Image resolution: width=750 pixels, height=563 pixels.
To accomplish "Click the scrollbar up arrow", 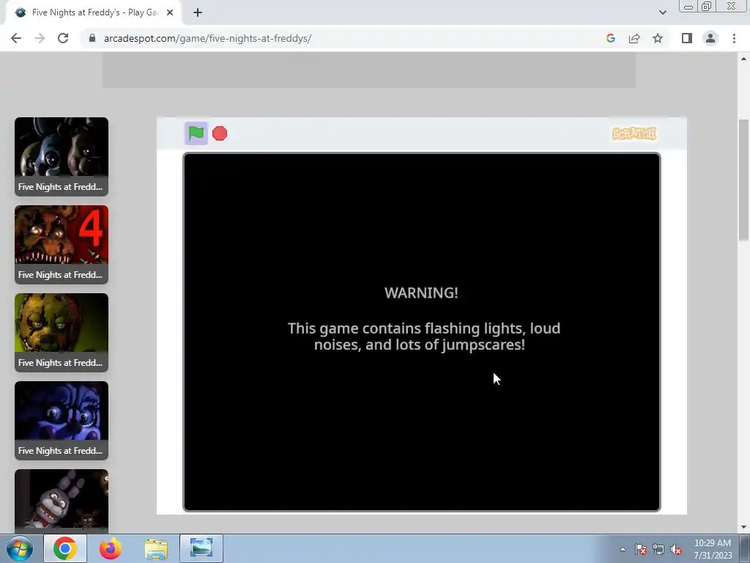I will (x=743, y=59).
